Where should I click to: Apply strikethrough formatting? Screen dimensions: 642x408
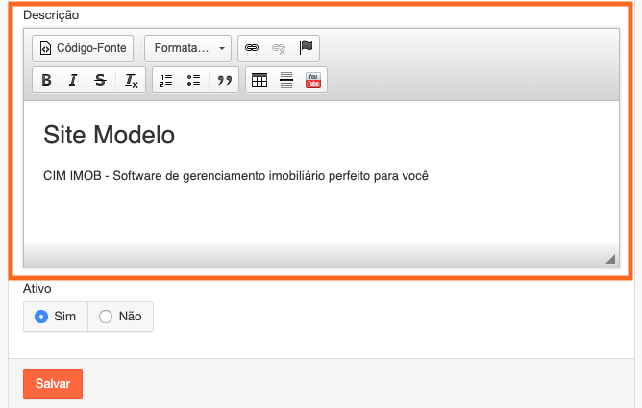pos(100,81)
